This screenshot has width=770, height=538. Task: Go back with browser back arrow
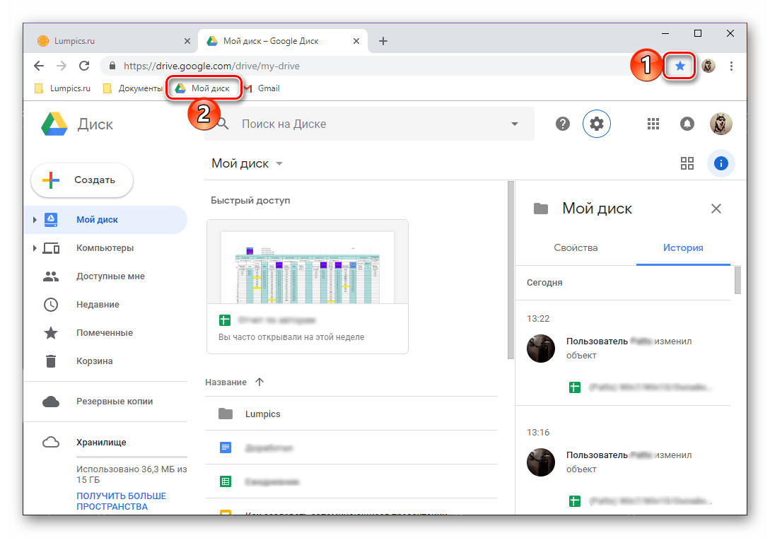(x=39, y=66)
